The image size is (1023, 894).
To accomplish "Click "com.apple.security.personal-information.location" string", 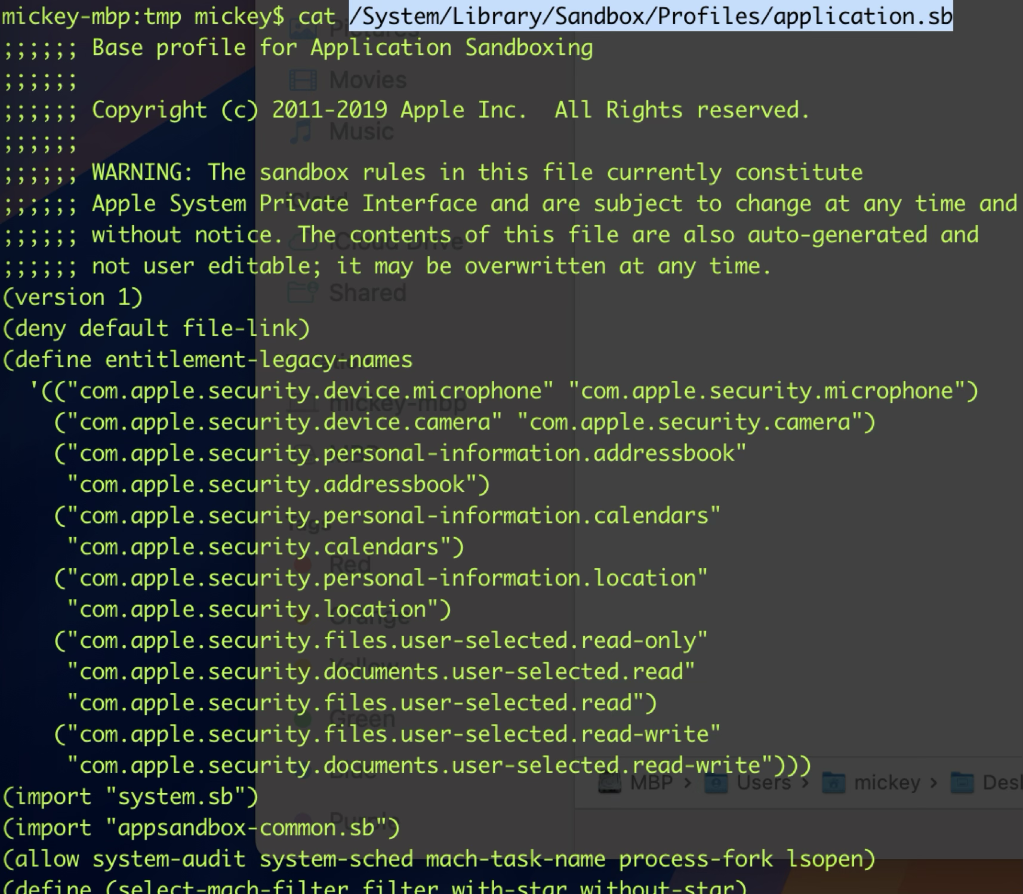I will (387, 578).
